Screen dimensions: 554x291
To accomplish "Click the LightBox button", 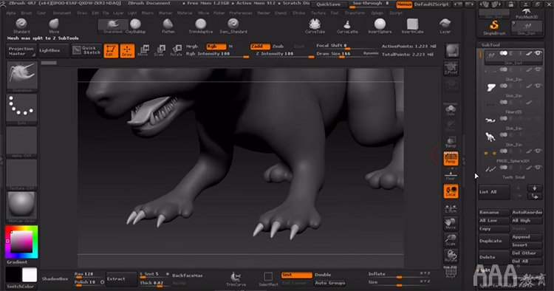I will coord(49,50).
